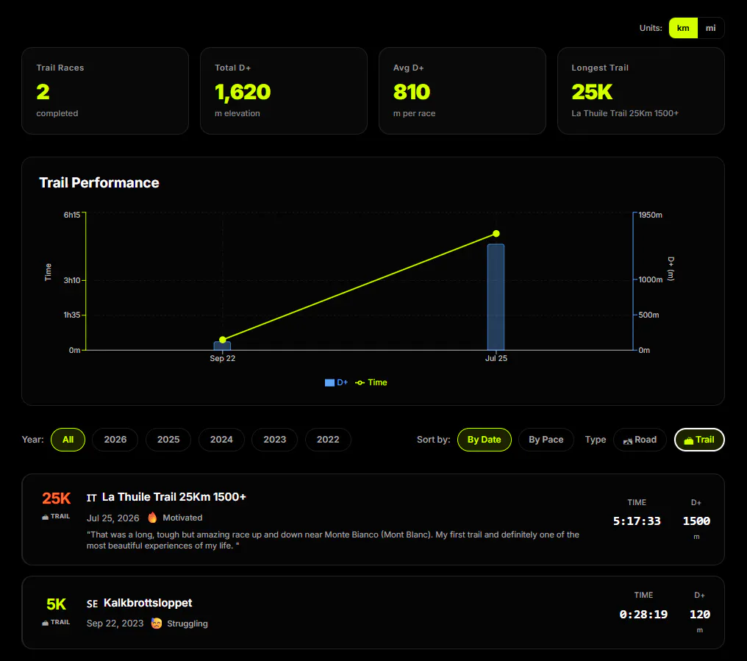Filter races by year 2023
Screen dimensions: 747x661
pos(275,440)
